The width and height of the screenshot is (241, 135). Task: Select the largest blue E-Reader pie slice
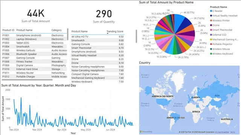[179, 23]
